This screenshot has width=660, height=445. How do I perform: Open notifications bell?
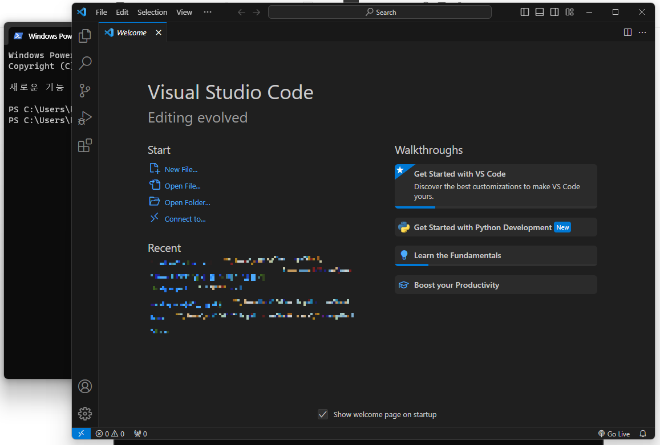(x=643, y=434)
